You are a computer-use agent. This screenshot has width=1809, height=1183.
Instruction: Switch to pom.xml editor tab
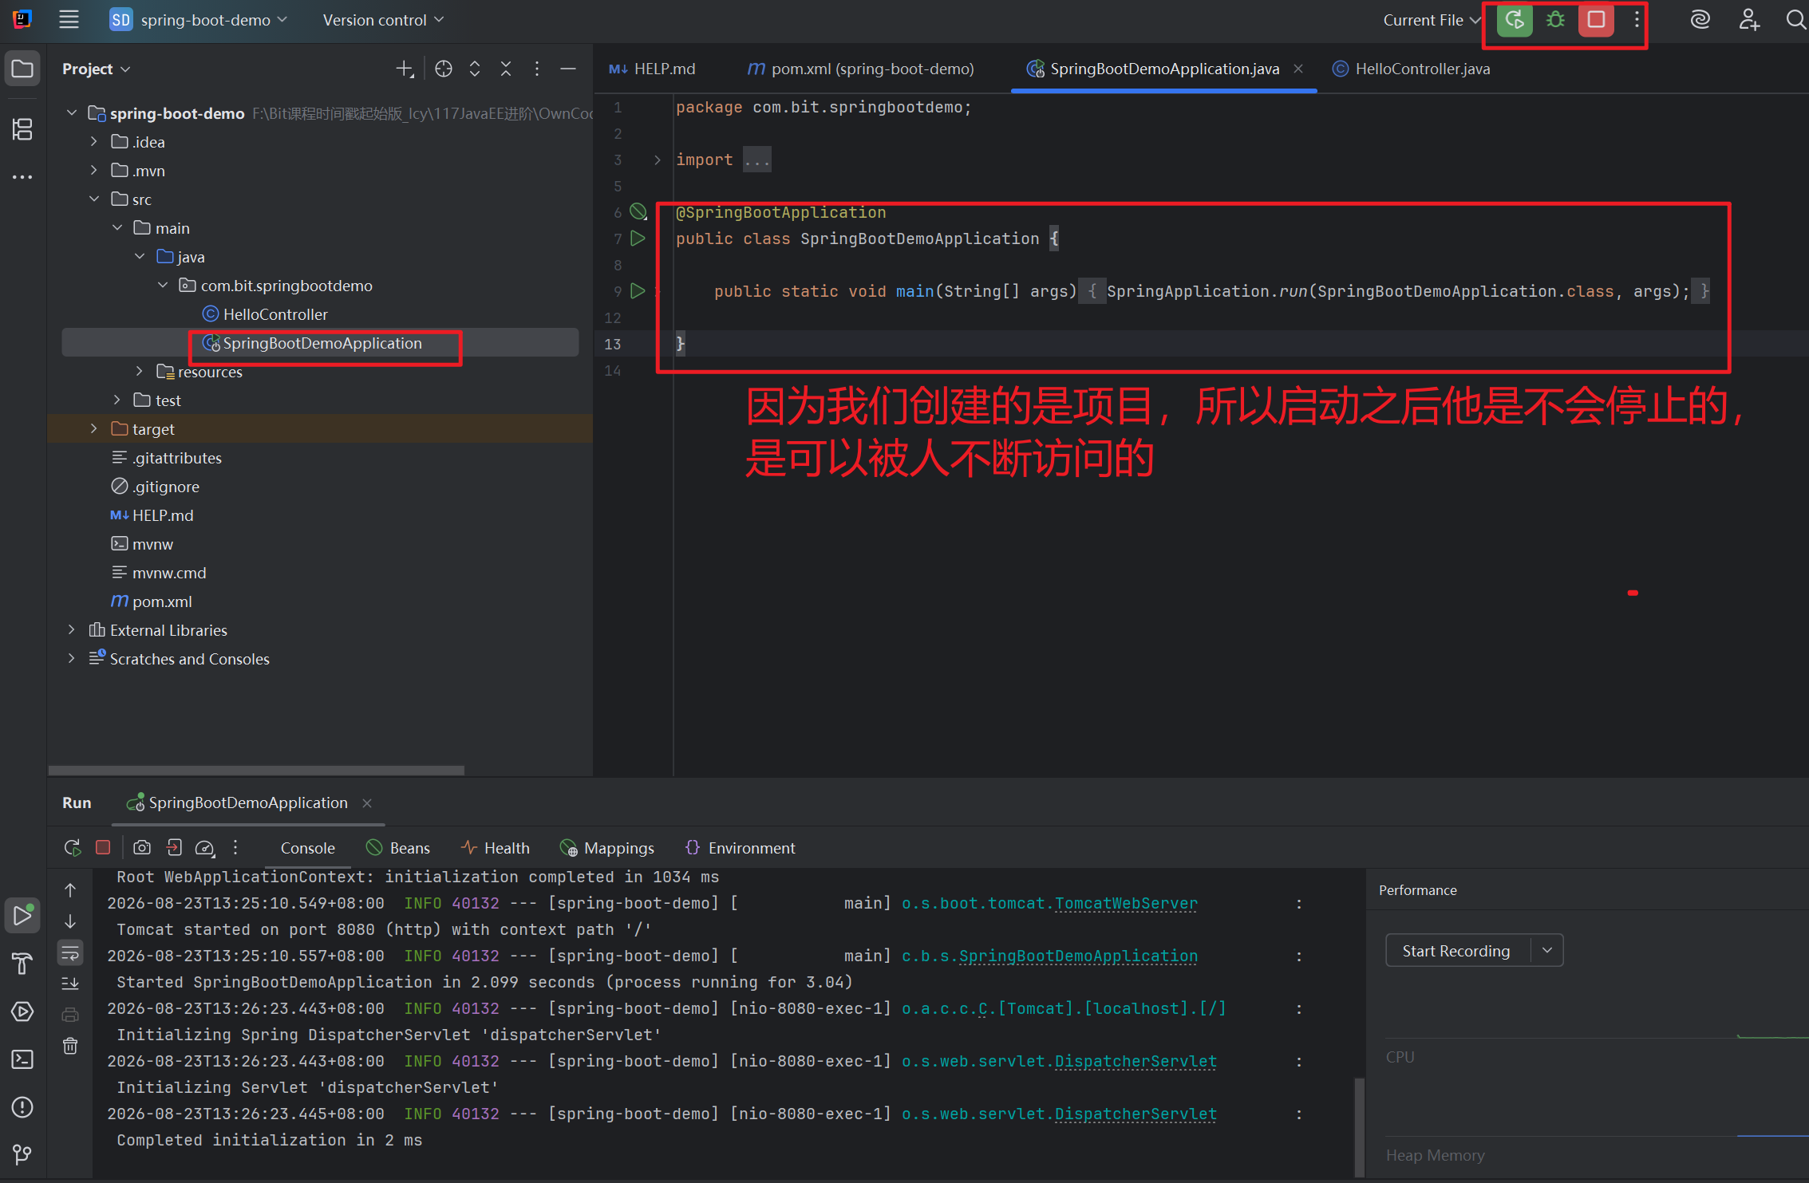[860, 69]
